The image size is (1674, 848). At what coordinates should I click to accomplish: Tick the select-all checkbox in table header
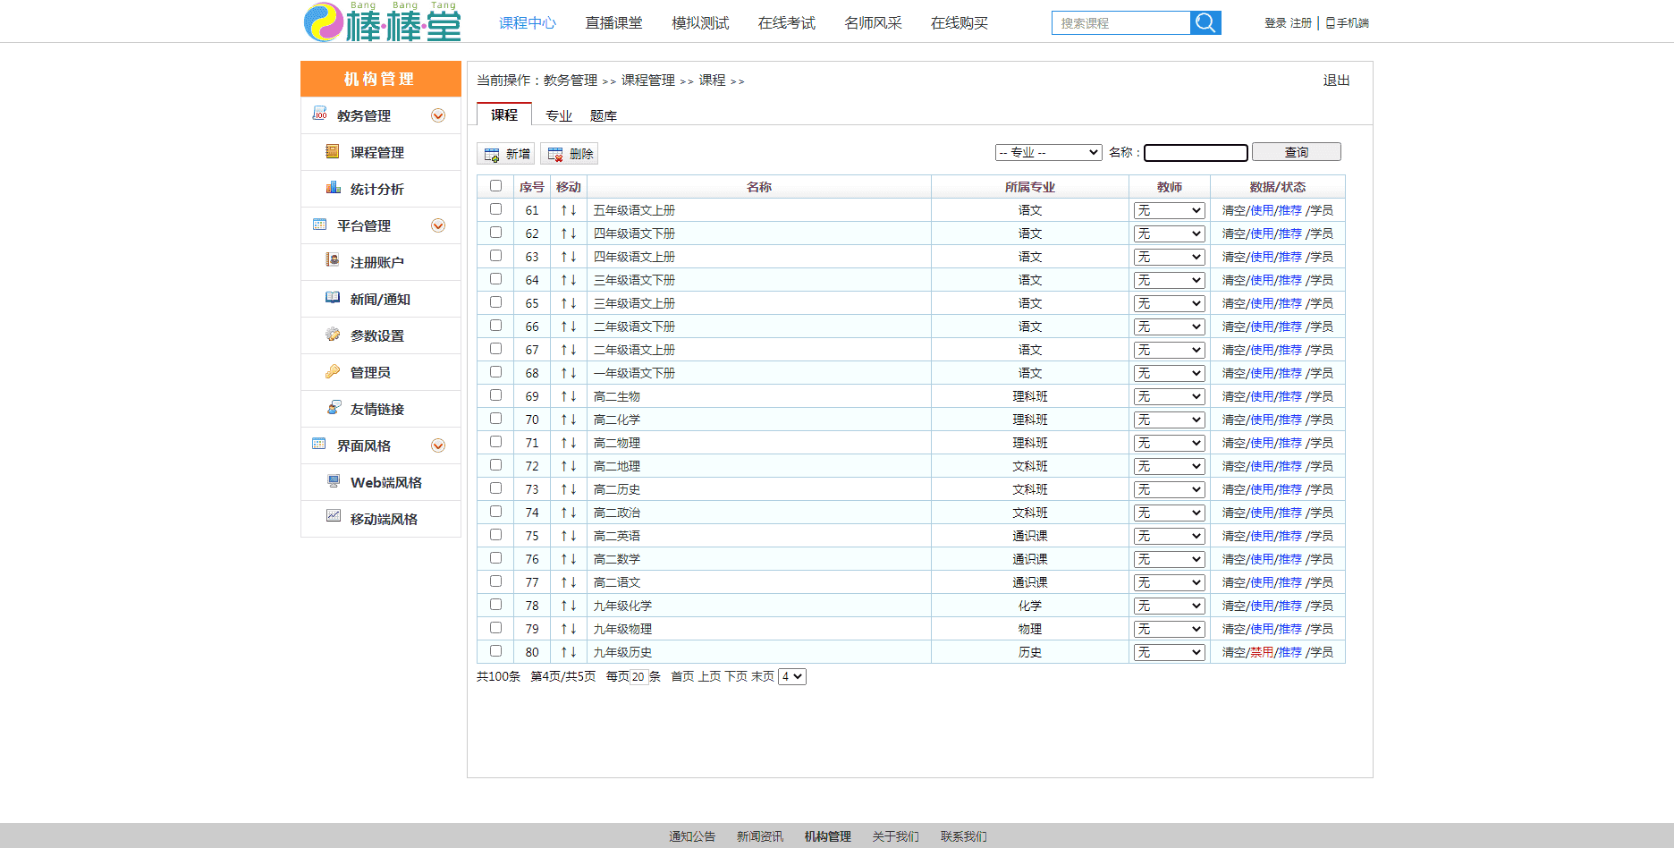495,186
